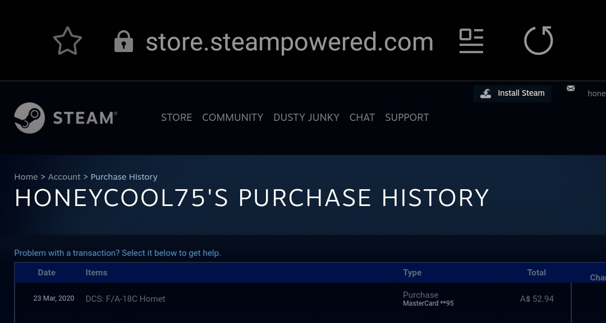
Task: Click the Install Steam button
Action: [512, 93]
